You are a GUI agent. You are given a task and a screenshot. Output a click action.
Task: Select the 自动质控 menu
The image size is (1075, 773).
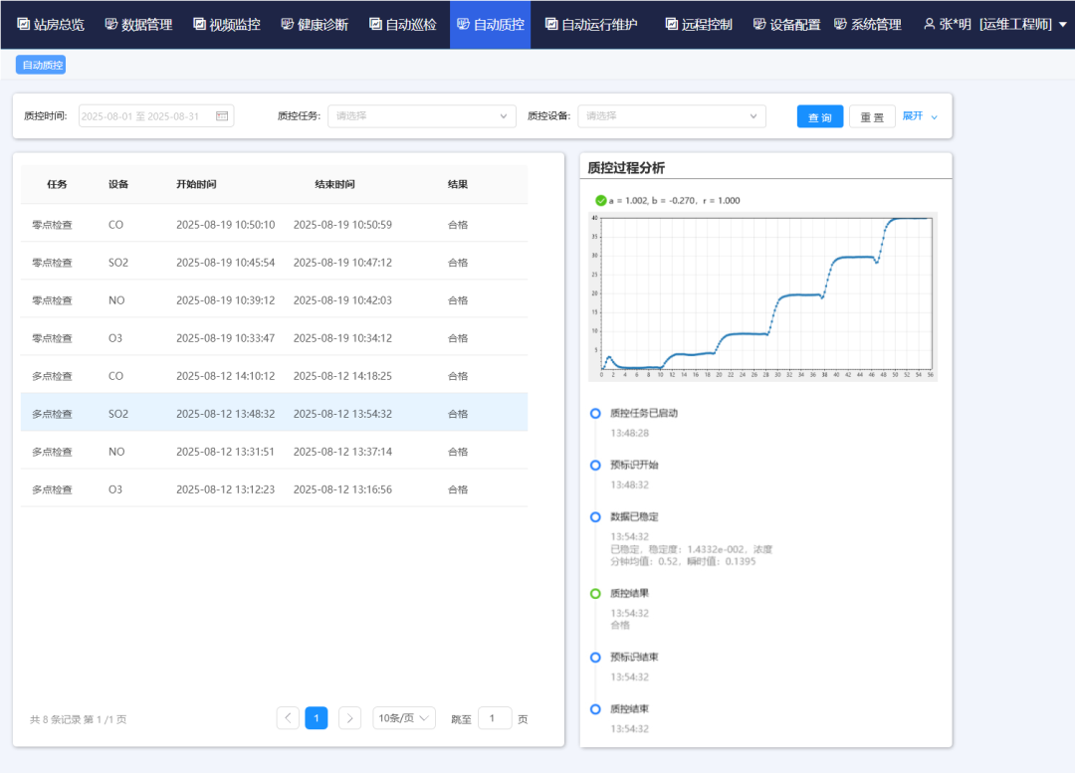[490, 25]
